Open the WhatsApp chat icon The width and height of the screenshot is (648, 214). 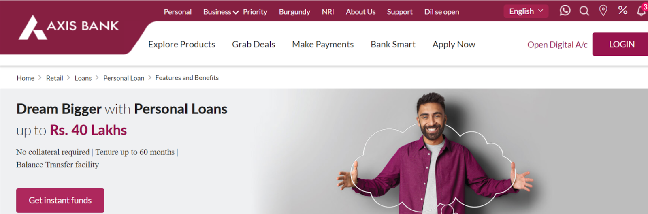point(565,11)
